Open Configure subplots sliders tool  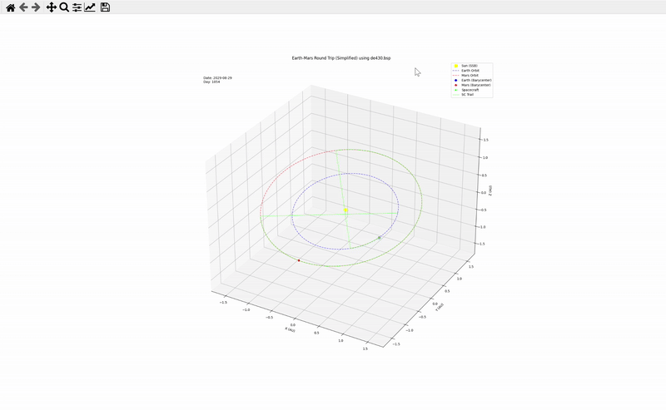point(77,7)
